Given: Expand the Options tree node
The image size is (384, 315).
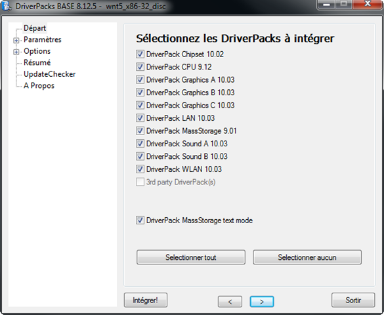Looking at the screenshot, I should [x=16, y=52].
